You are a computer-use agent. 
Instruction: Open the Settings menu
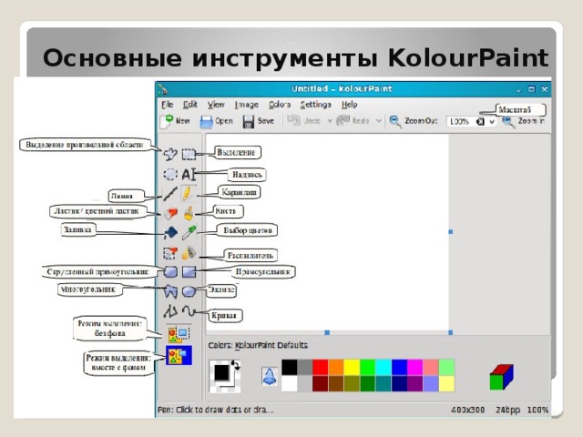(316, 105)
